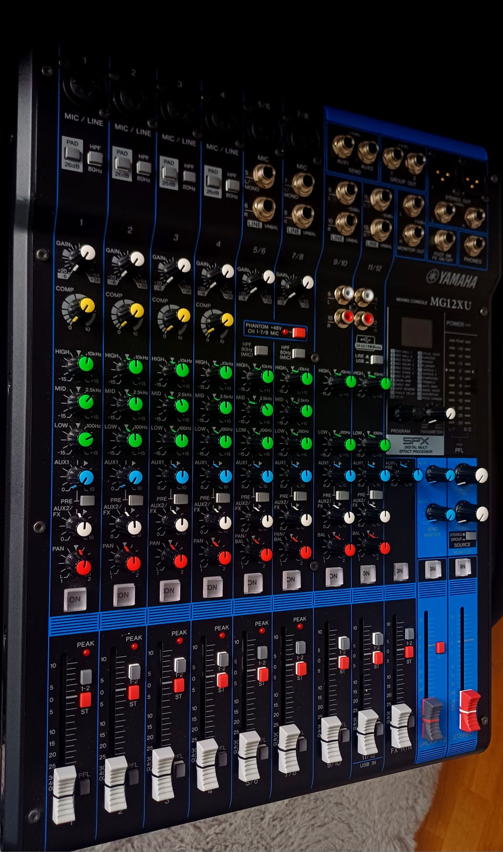
Task: Click channel 7/8 LOW EQ knob
Action: (x=302, y=444)
